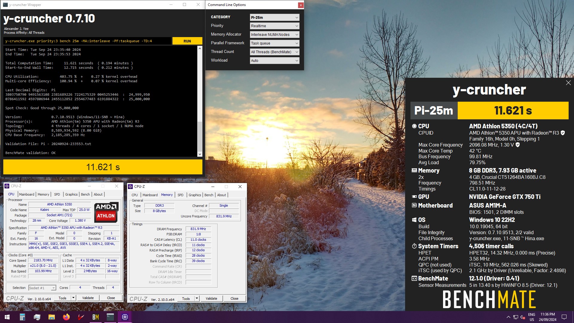Image resolution: width=574 pixels, height=323 pixels.
Task: Open the Thread Count dropdown
Action: 274,52
